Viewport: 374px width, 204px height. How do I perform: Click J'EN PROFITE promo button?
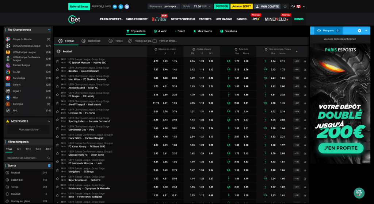(341, 148)
